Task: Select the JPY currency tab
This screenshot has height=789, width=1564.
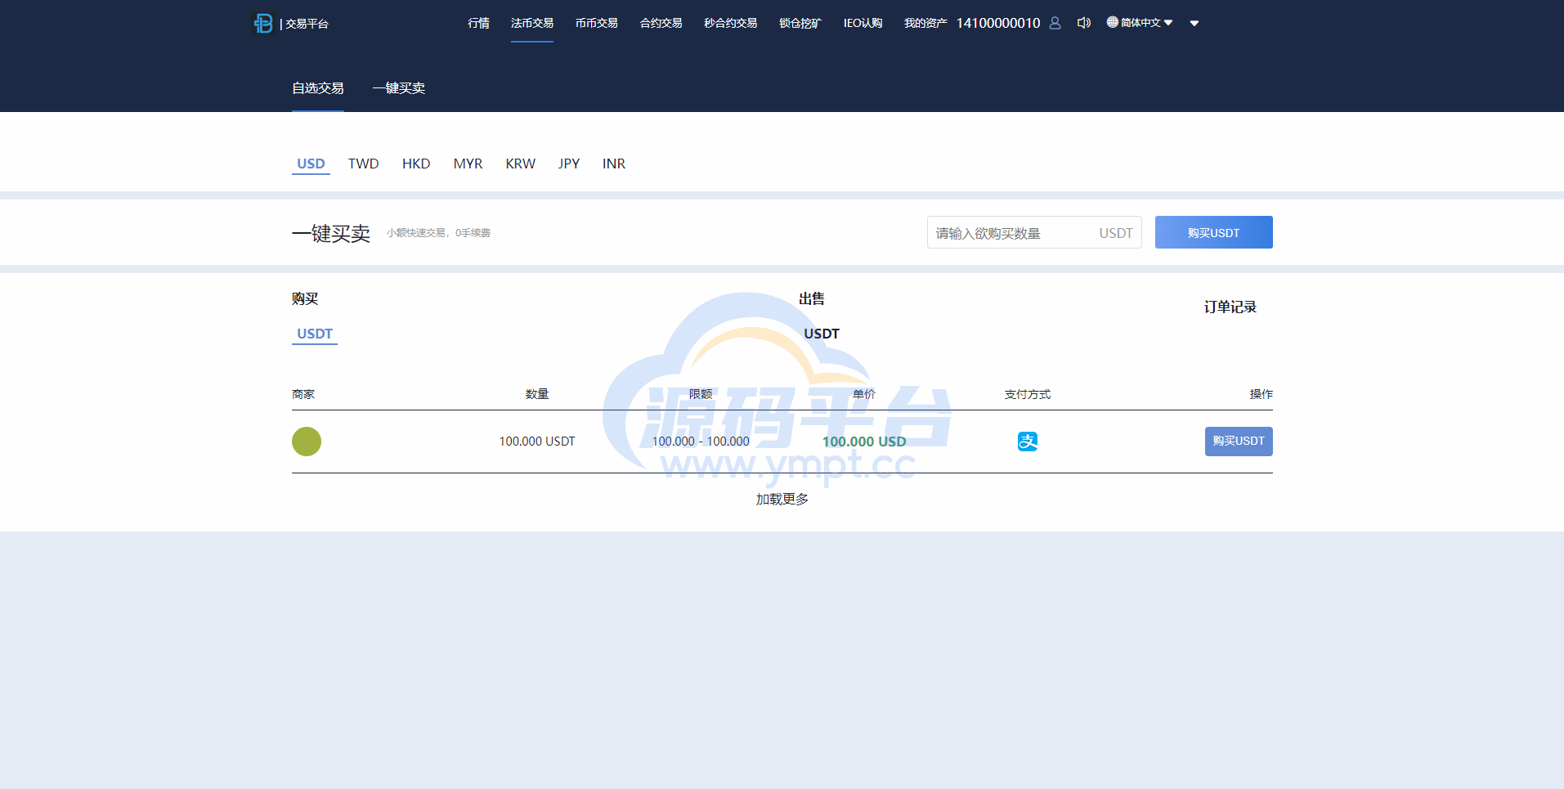Action: (x=569, y=164)
